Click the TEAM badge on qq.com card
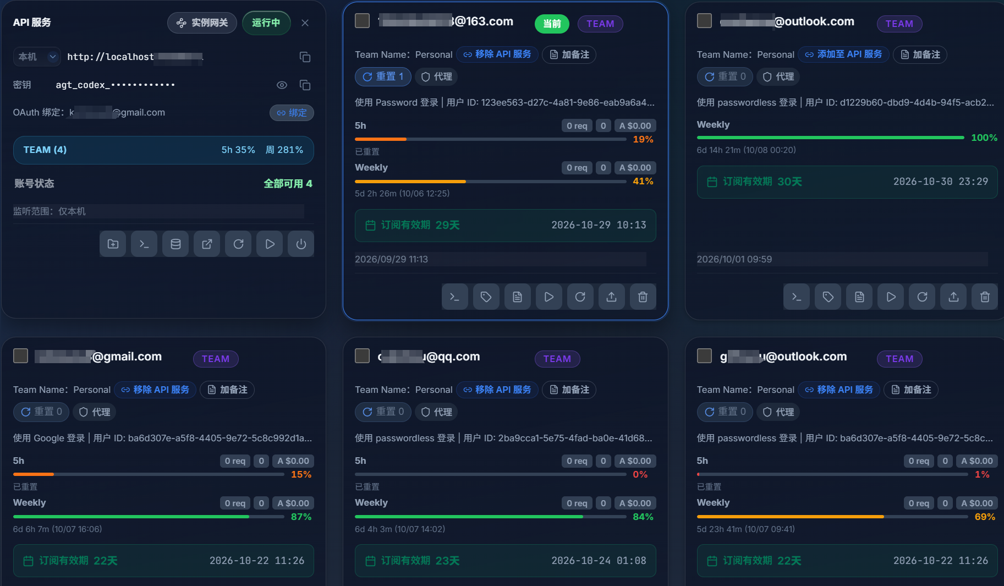 (557, 359)
